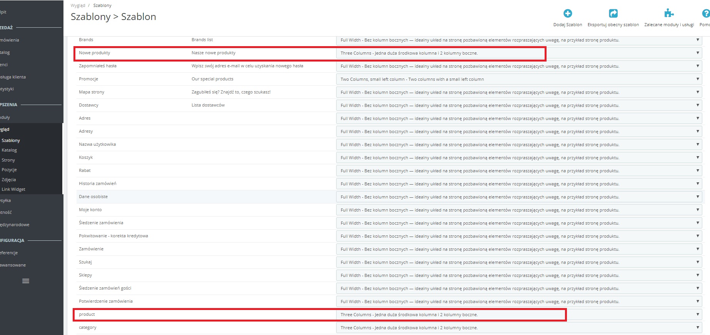
Task: Collapse sidebar with hamburger menu icon
Action: 26,281
